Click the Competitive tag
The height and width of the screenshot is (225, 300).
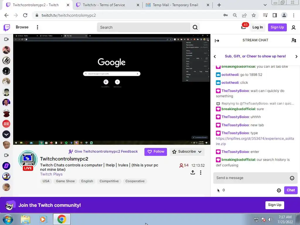click(109, 181)
